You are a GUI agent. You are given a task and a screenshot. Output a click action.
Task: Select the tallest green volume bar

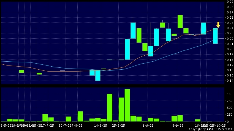pos(127,105)
